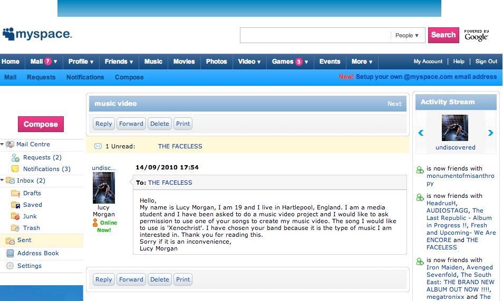Click friend icon beside Iron Maiden update
Image resolution: width=503 pixels, height=301 pixels.
point(420,262)
